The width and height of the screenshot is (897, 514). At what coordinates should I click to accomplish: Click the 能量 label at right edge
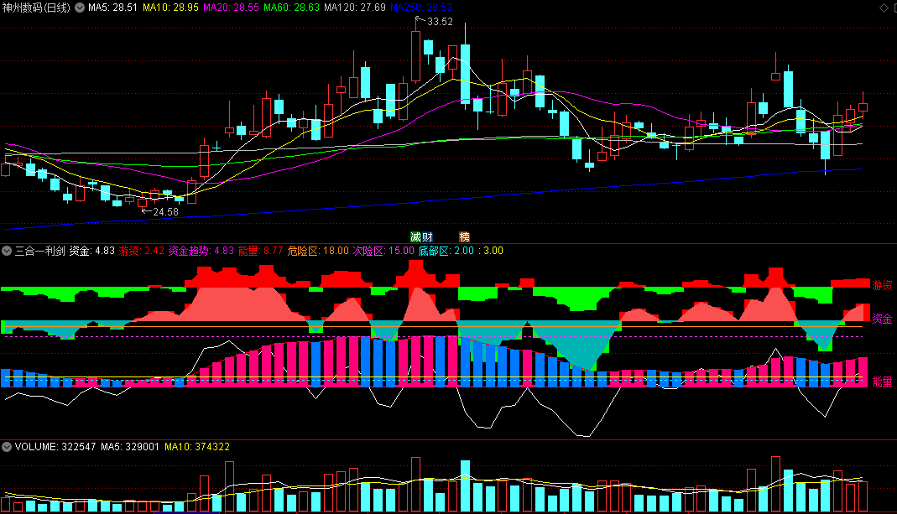tap(882, 382)
